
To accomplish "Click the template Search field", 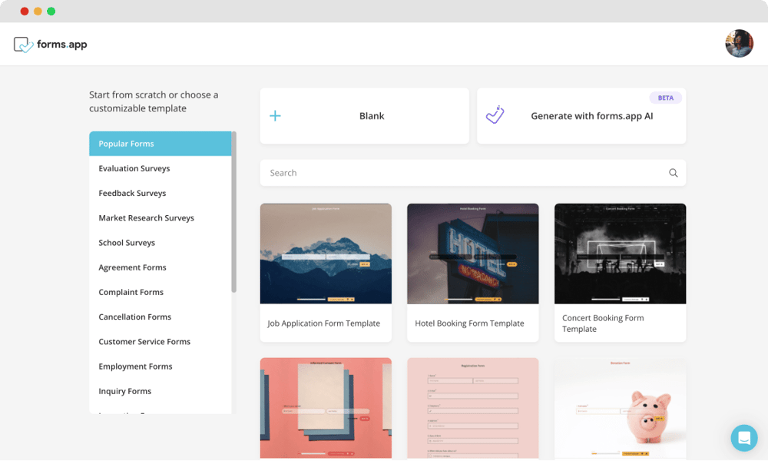I will point(461,173).
